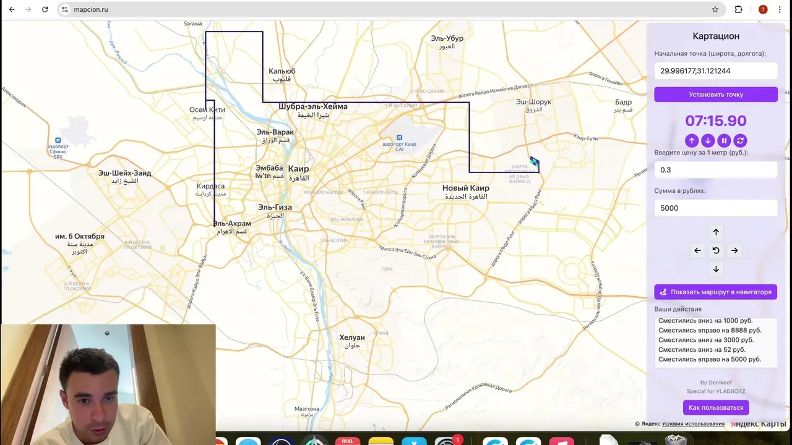This screenshot has width=792, height=445.
Task: Click the Эль-Убур label on the map
Action: [x=447, y=38]
